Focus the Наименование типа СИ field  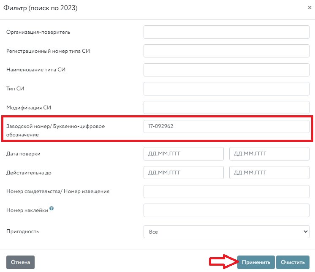tap(226, 70)
